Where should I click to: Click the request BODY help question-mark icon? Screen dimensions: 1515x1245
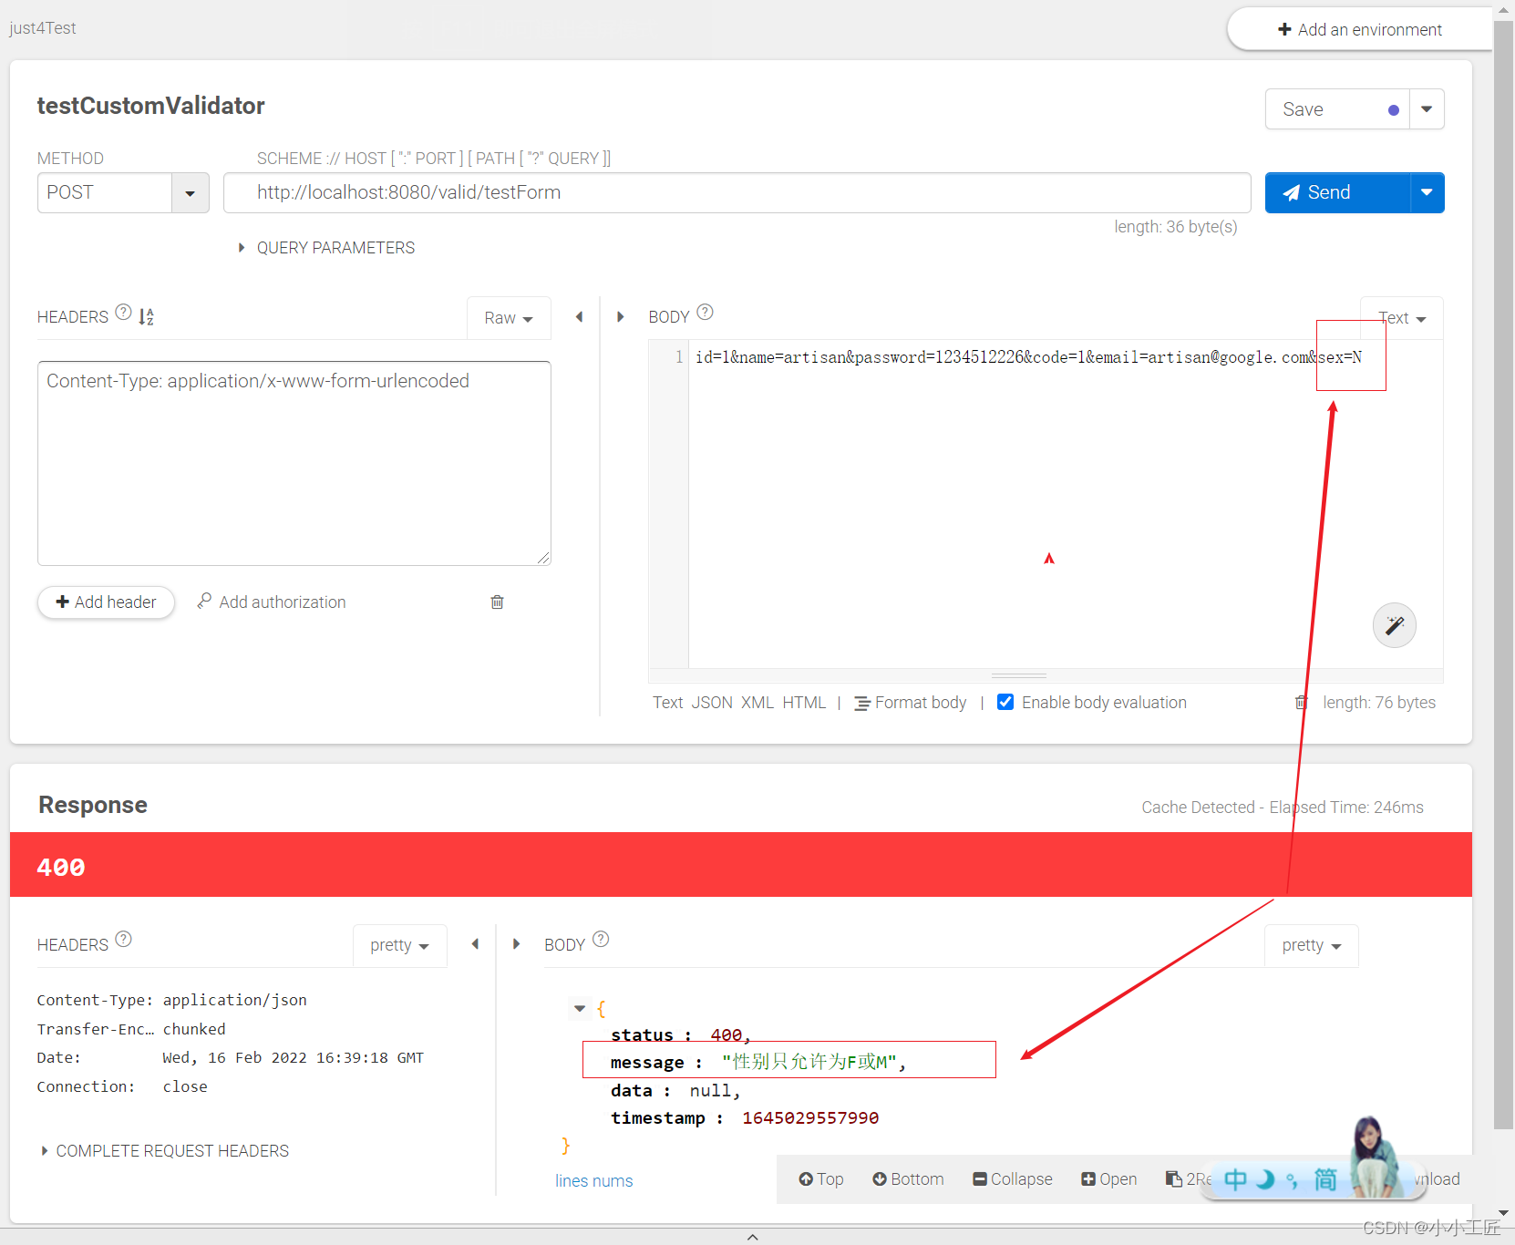click(705, 313)
